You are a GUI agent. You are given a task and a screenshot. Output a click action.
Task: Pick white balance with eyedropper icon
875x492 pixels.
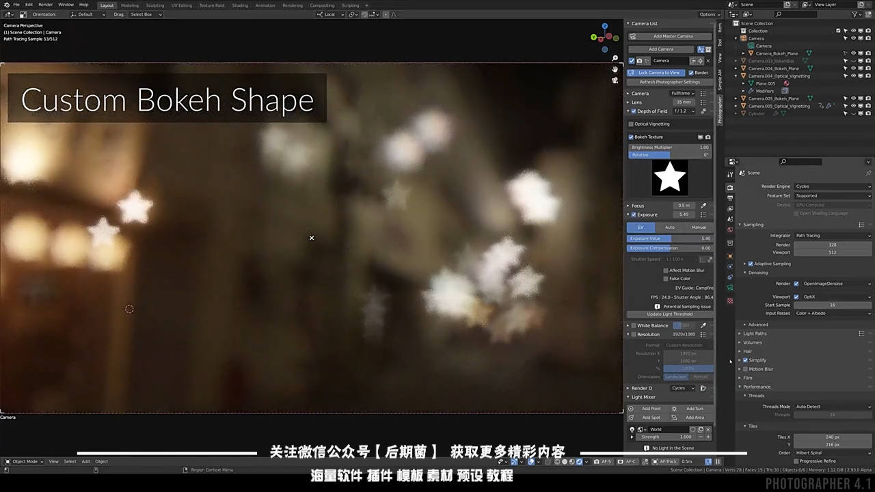pos(703,325)
